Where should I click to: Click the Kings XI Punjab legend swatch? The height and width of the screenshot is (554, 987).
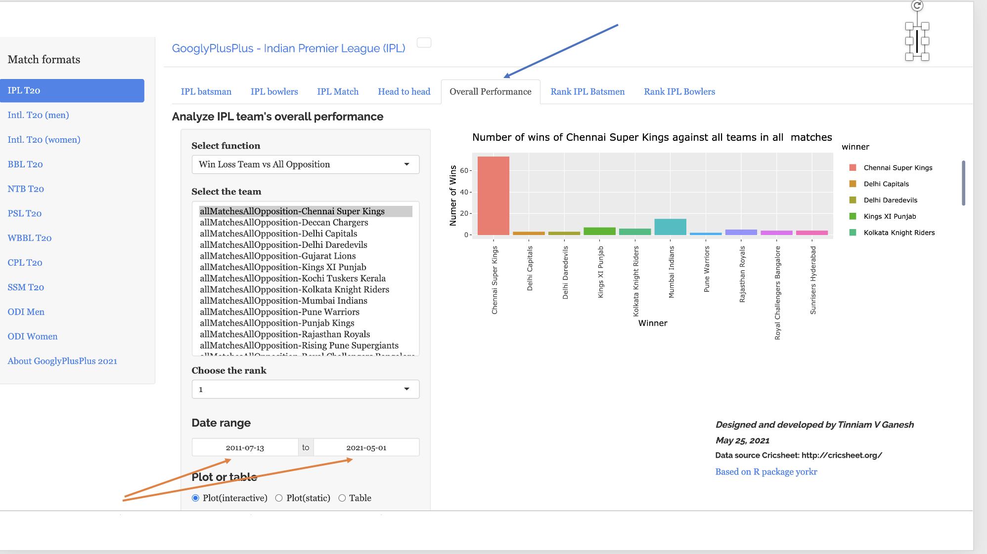click(852, 216)
